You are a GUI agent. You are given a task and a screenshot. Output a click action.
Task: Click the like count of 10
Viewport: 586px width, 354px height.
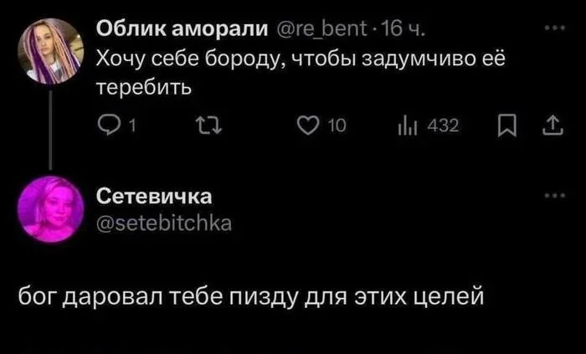(x=336, y=127)
